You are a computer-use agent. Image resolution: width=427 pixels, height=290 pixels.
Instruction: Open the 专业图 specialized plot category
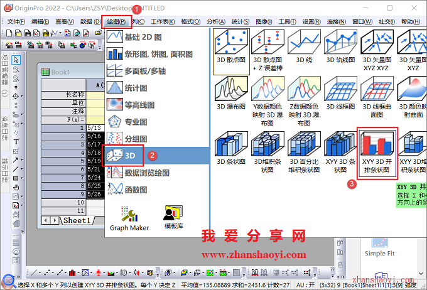click(x=157, y=122)
